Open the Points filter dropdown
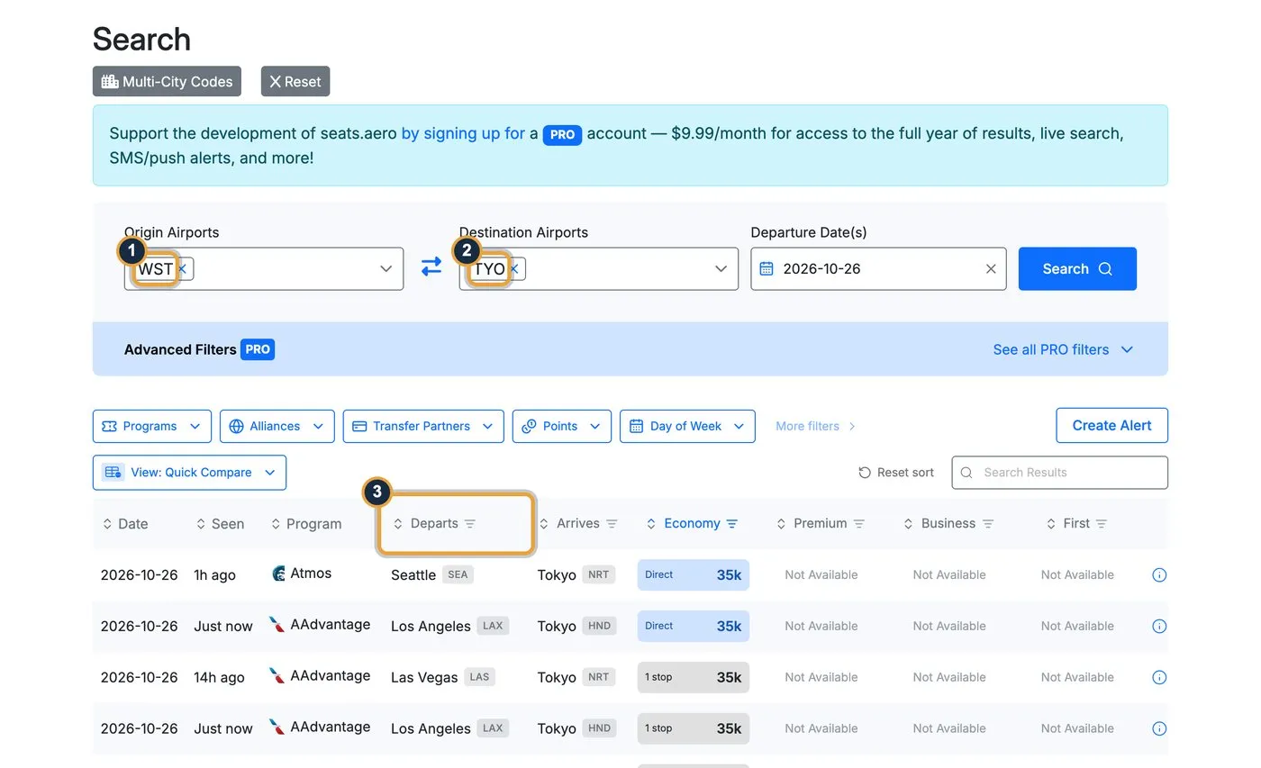The height and width of the screenshot is (768, 1261). (562, 426)
